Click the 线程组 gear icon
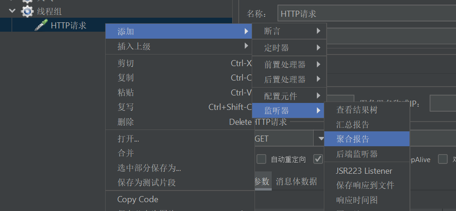456x211 pixels. (27, 11)
